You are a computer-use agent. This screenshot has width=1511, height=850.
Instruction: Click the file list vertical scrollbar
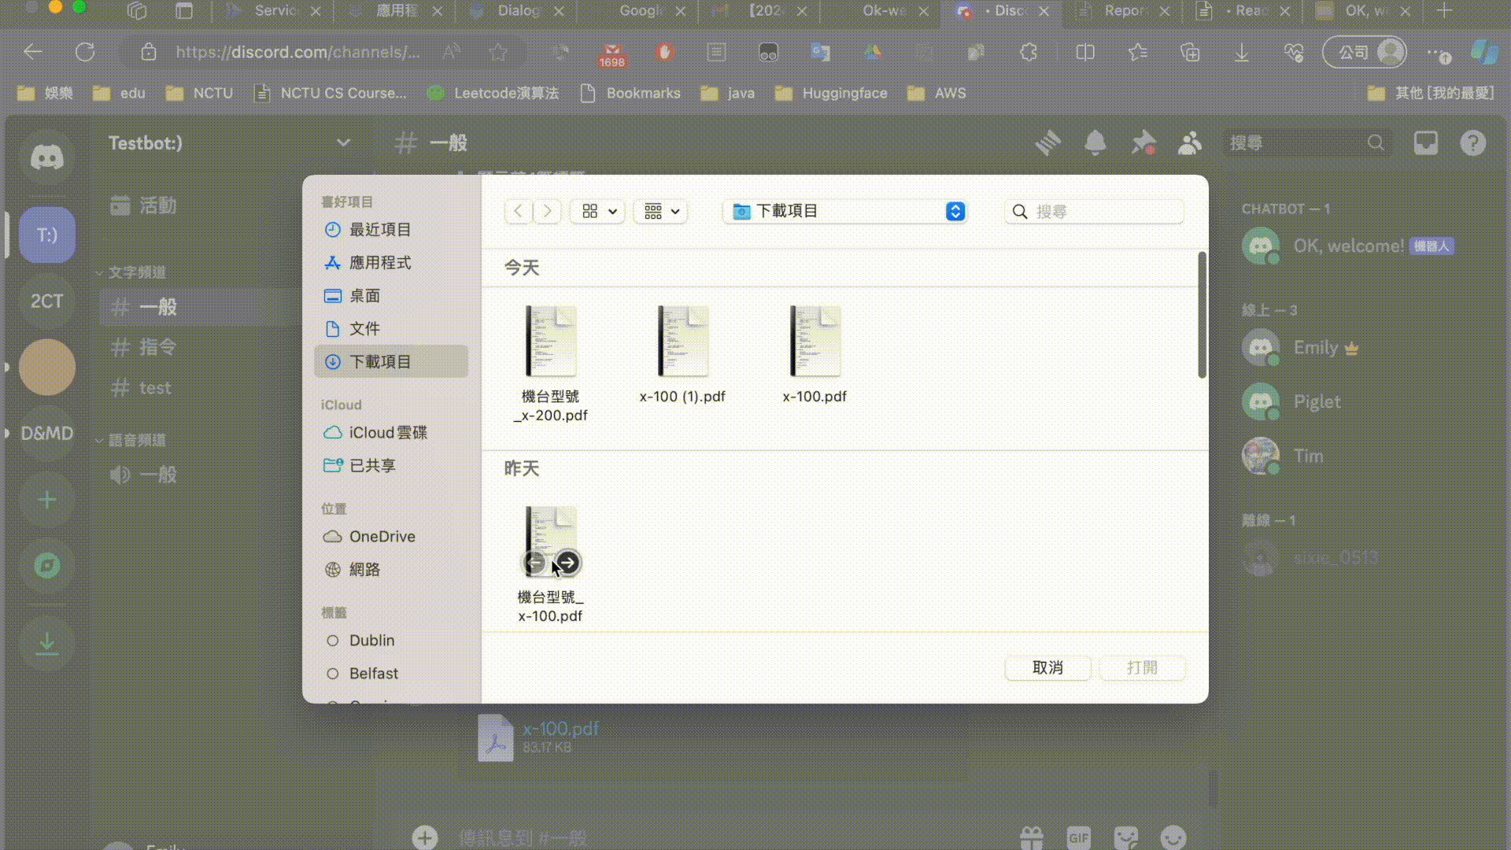click(x=1201, y=315)
